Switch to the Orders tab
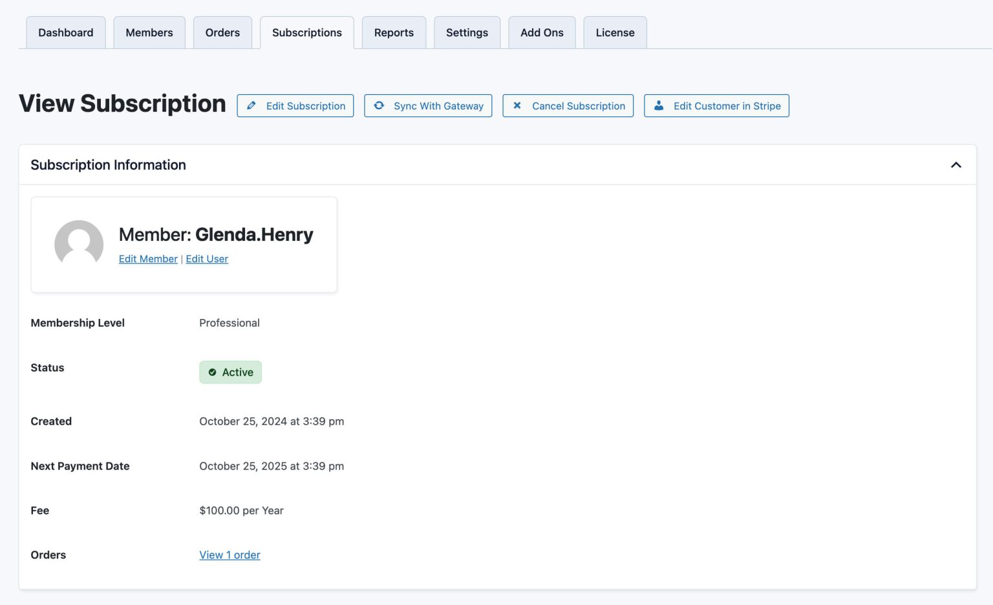993x605 pixels. (222, 32)
